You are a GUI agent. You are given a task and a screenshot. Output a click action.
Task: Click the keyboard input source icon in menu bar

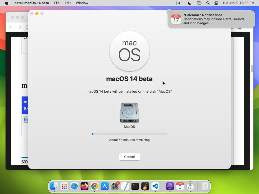(x=179, y=3)
